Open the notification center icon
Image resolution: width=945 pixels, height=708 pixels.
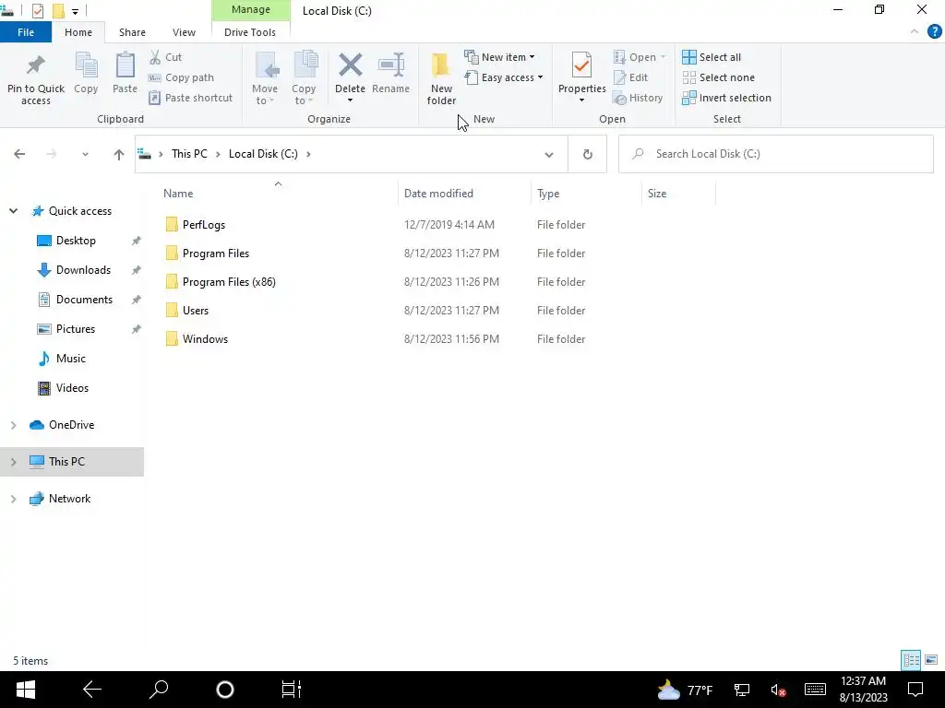pyautogui.click(x=915, y=690)
